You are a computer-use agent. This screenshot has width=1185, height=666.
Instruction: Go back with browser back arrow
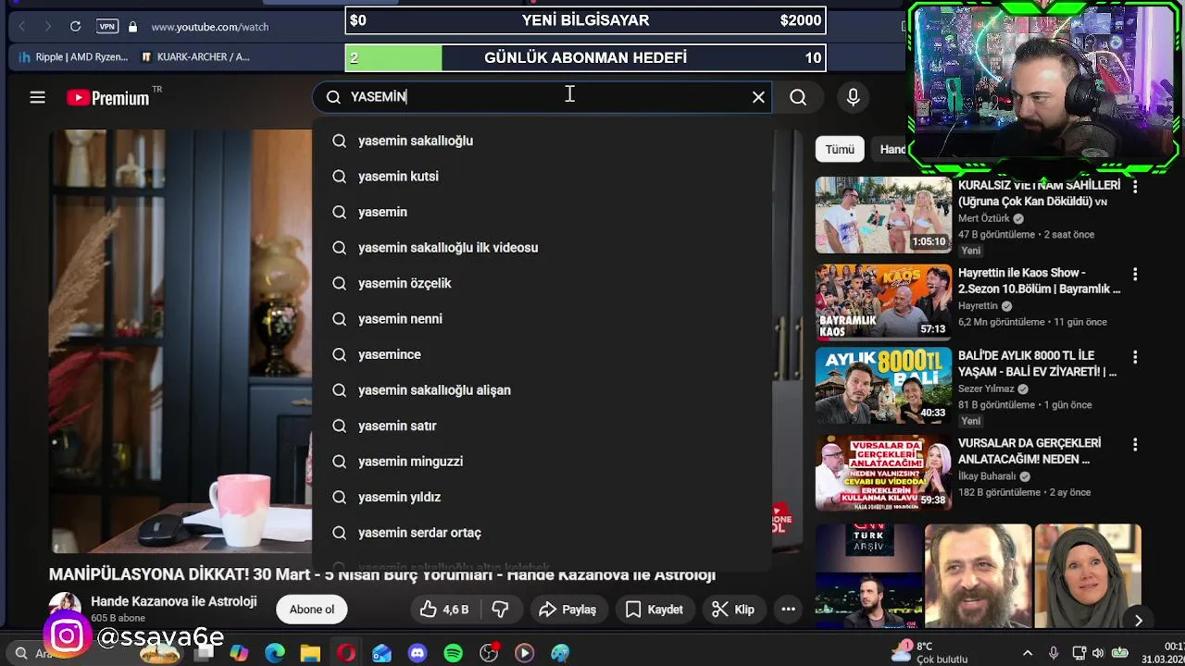[x=22, y=26]
